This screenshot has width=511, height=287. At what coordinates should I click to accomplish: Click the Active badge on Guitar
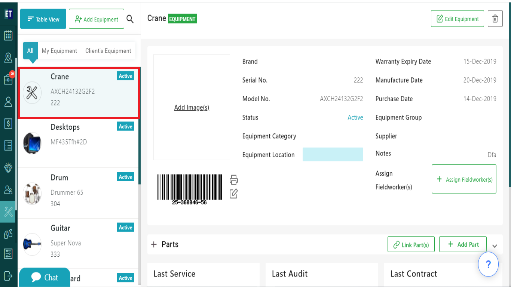pos(125,227)
